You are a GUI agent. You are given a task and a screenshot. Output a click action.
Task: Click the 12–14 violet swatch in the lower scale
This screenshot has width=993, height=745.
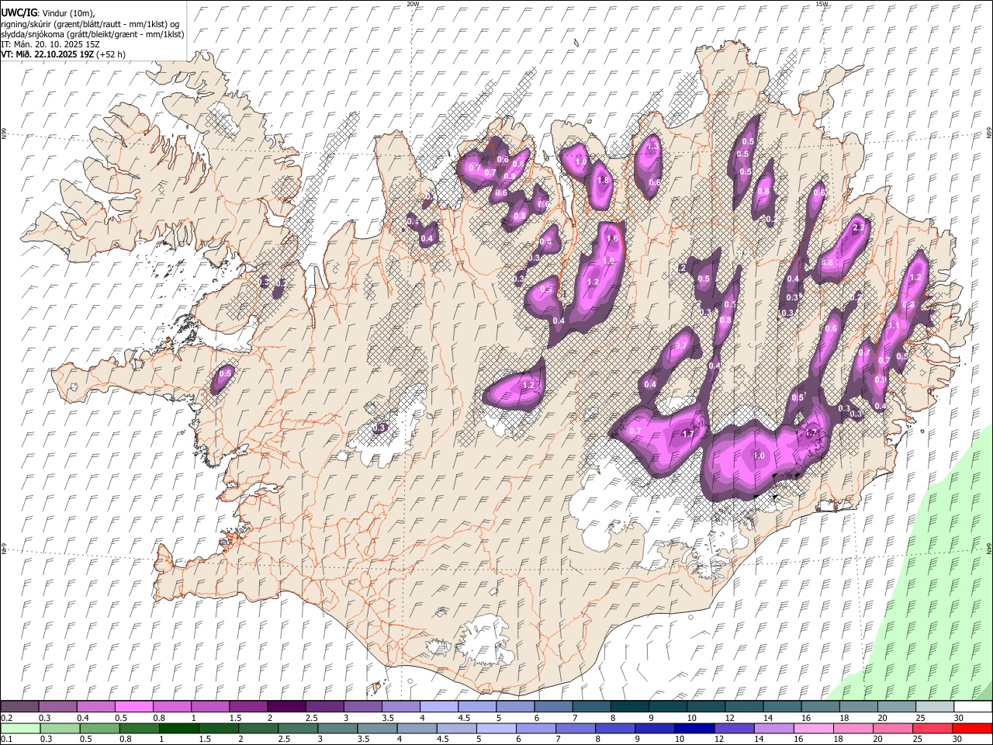[x=734, y=729]
